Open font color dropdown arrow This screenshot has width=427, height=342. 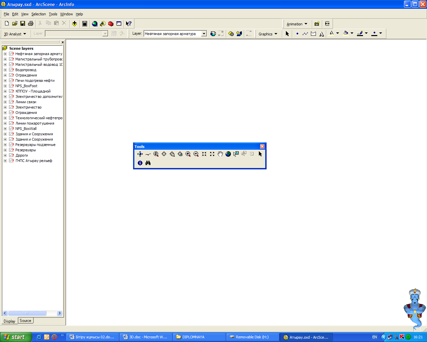pyautogui.click(x=338, y=33)
